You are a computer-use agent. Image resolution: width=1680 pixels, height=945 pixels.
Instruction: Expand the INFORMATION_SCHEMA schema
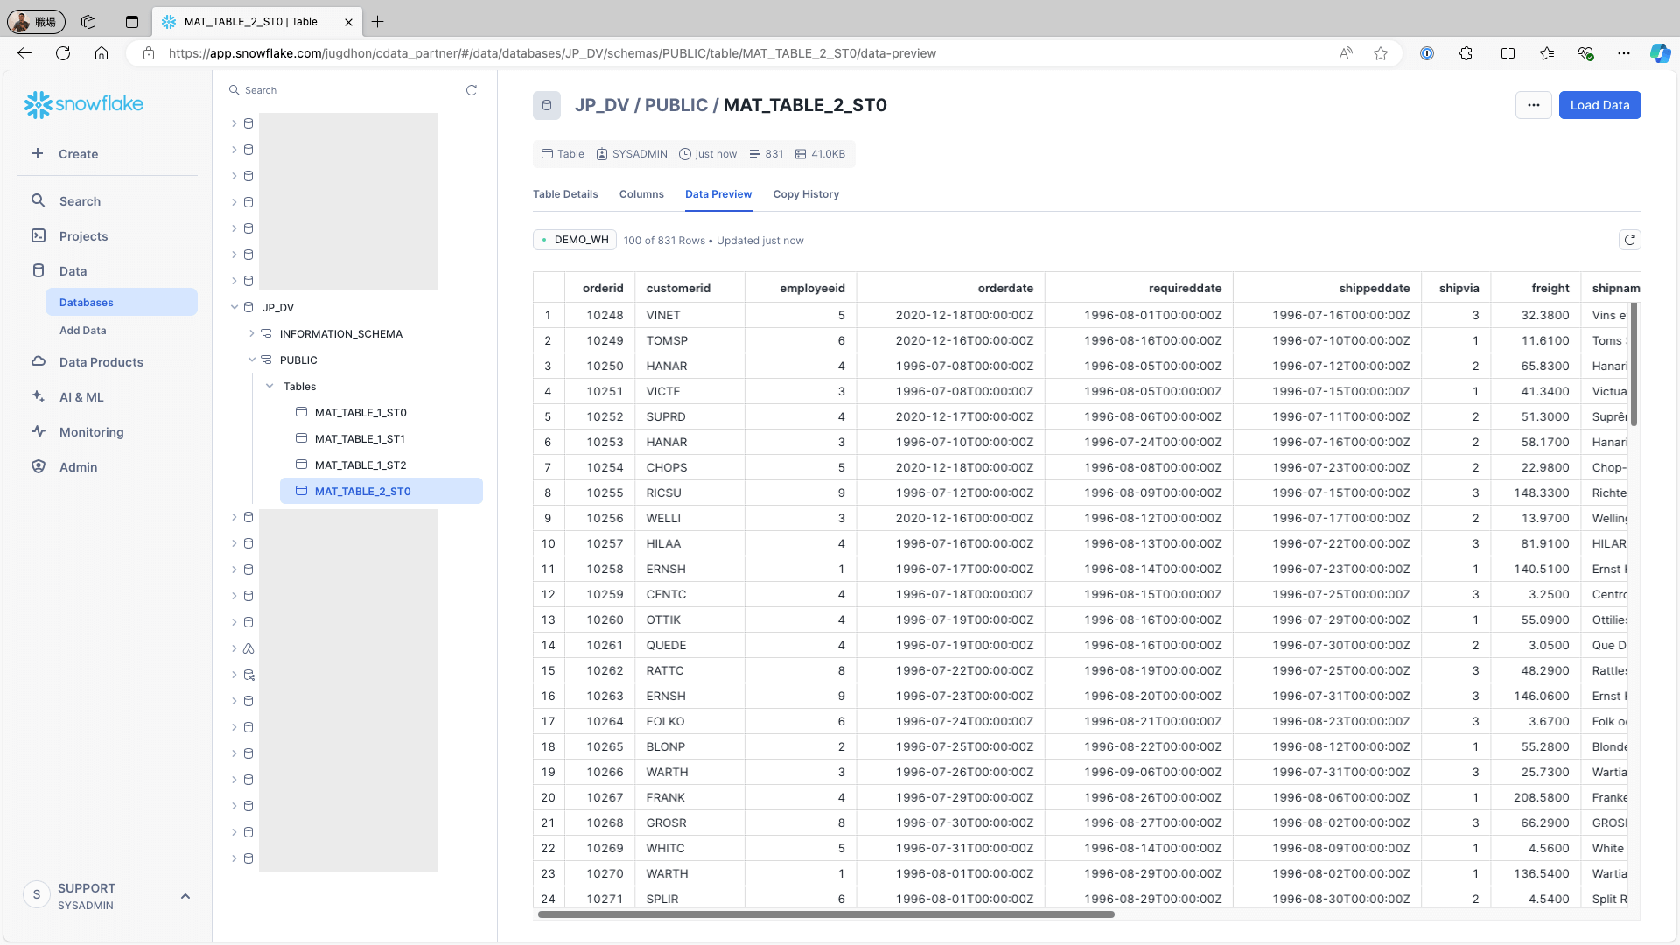(252, 333)
